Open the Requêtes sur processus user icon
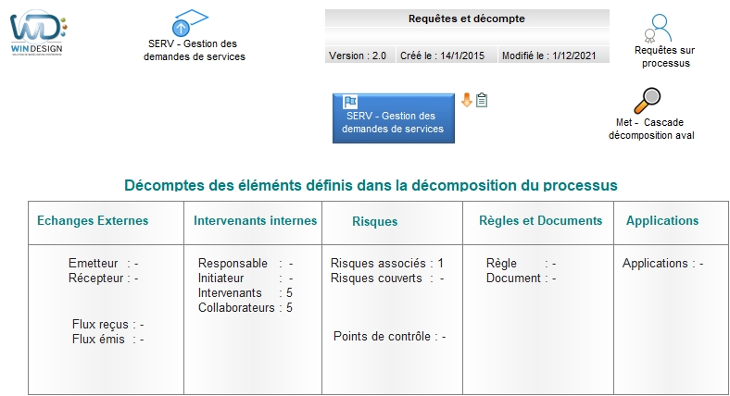This screenshot has height=396, width=730. 658,29
